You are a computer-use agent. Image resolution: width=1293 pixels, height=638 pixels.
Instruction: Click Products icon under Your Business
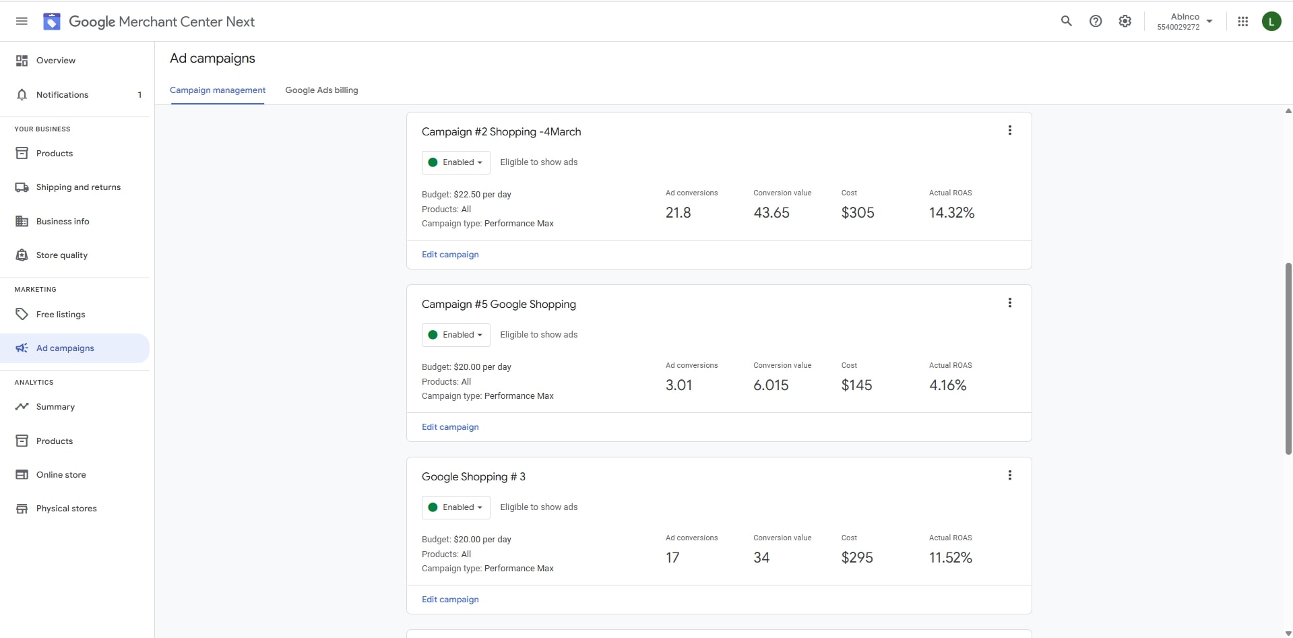tap(22, 153)
